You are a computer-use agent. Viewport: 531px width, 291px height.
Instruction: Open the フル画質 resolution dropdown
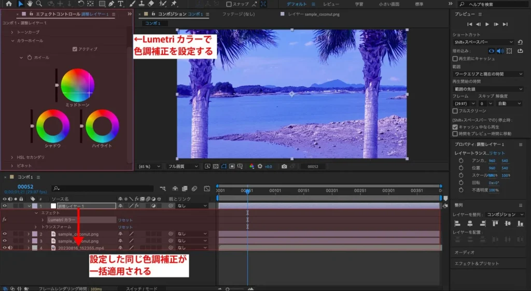click(183, 166)
